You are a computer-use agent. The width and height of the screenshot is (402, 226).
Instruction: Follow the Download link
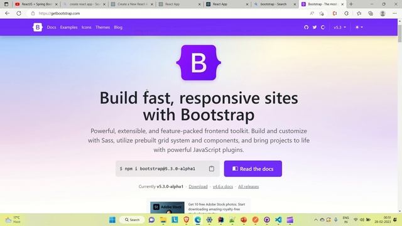(198, 186)
